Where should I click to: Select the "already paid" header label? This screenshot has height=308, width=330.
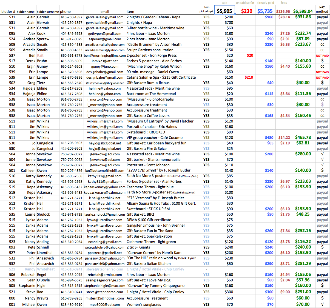[265, 3]
